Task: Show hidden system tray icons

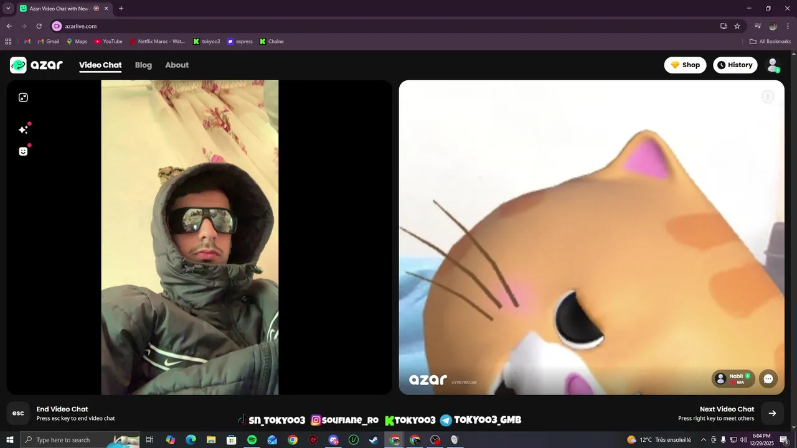Action: [x=704, y=440]
